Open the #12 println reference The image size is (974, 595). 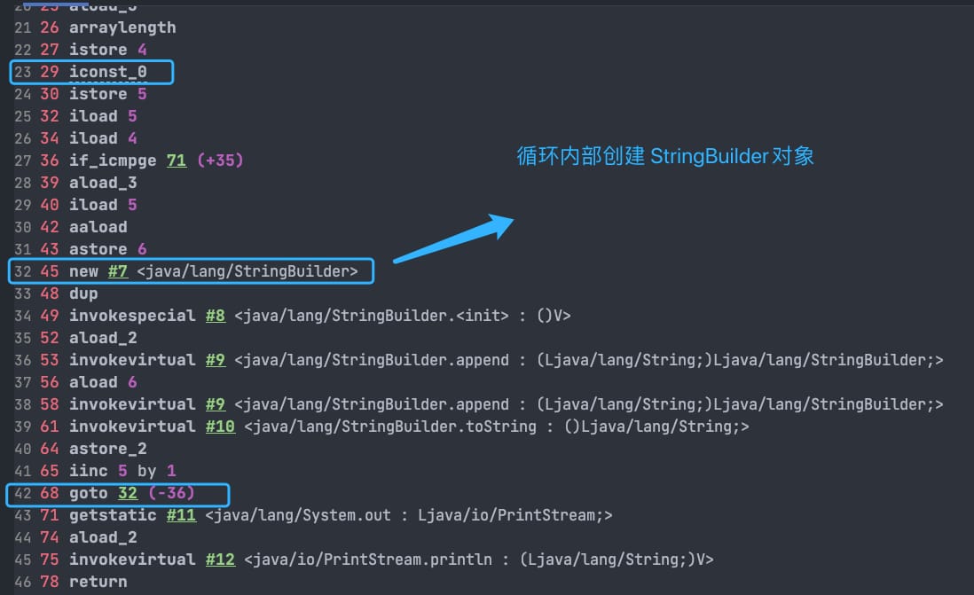221,560
